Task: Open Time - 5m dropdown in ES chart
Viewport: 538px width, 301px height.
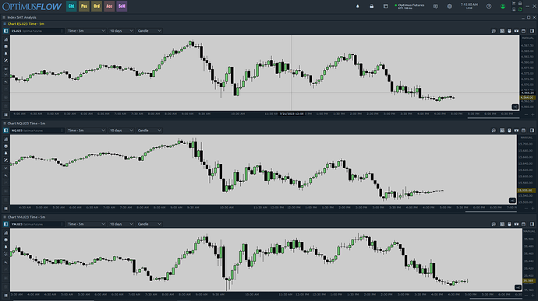Action: 86,31
